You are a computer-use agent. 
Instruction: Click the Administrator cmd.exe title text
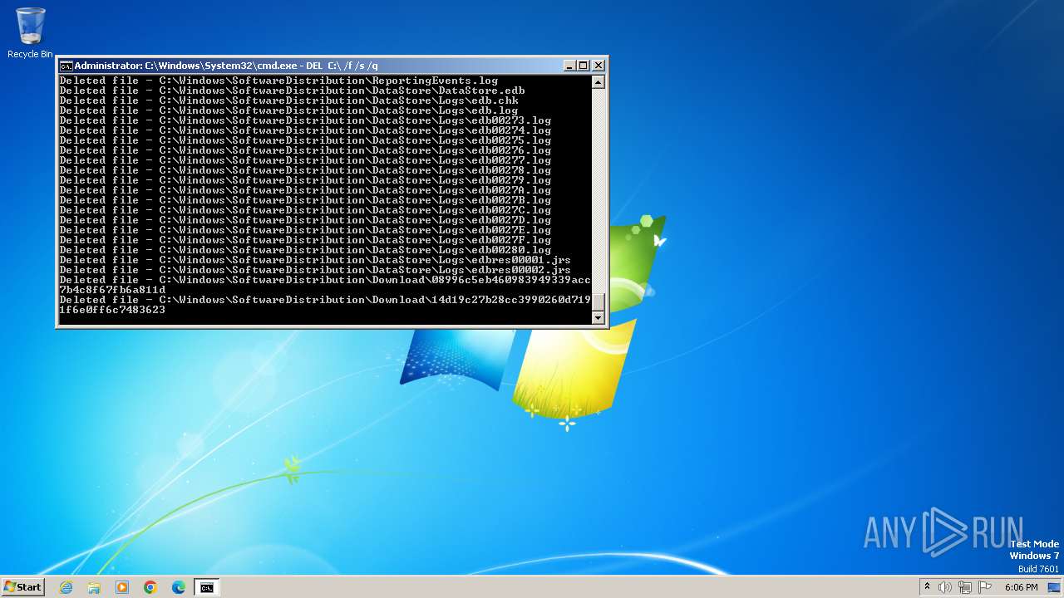coord(226,66)
